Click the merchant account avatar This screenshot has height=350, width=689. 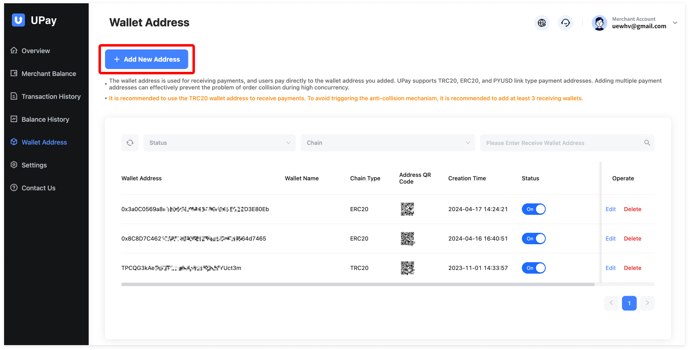600,23
